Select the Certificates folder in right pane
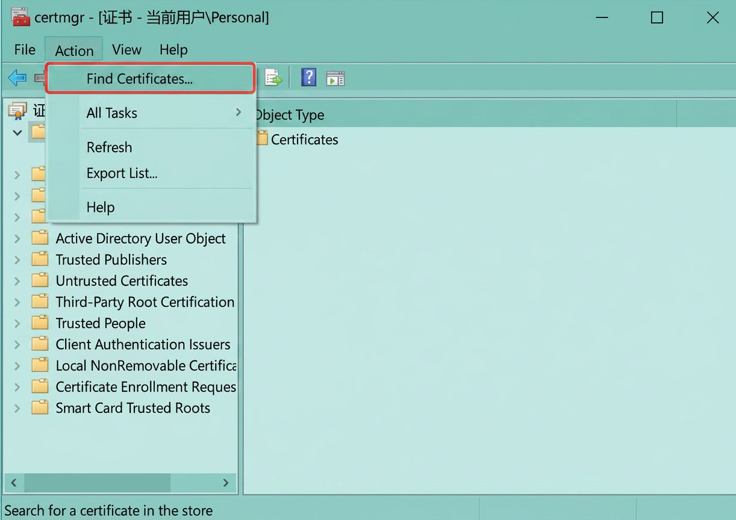736x520 pixels. click(x=298, y=140)
